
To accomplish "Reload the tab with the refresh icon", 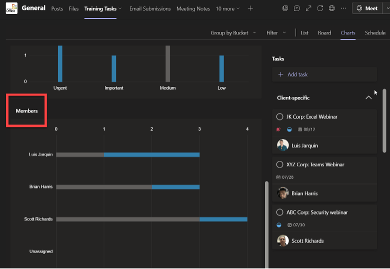I will 320,8.
